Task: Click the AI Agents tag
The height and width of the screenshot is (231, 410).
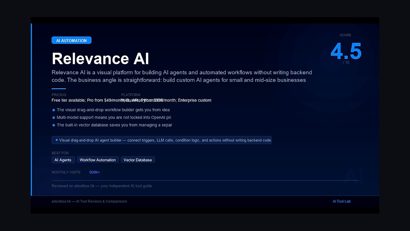Action: click(63, 160)
